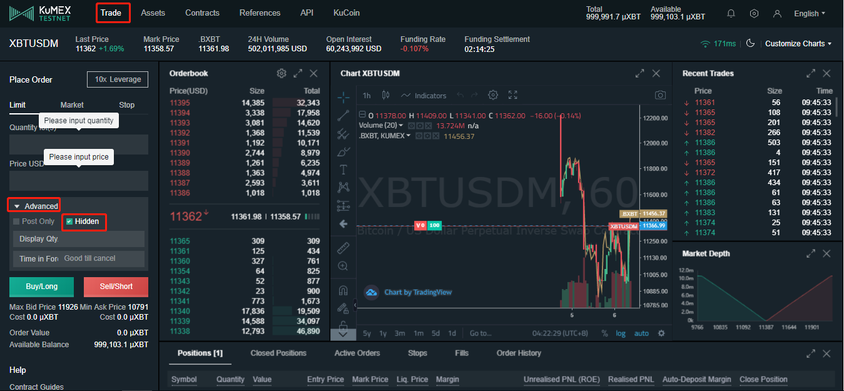This screenshot has width=844, height=391.
Task: Select the zoom in magnifier tool
Action: [343, 266]
